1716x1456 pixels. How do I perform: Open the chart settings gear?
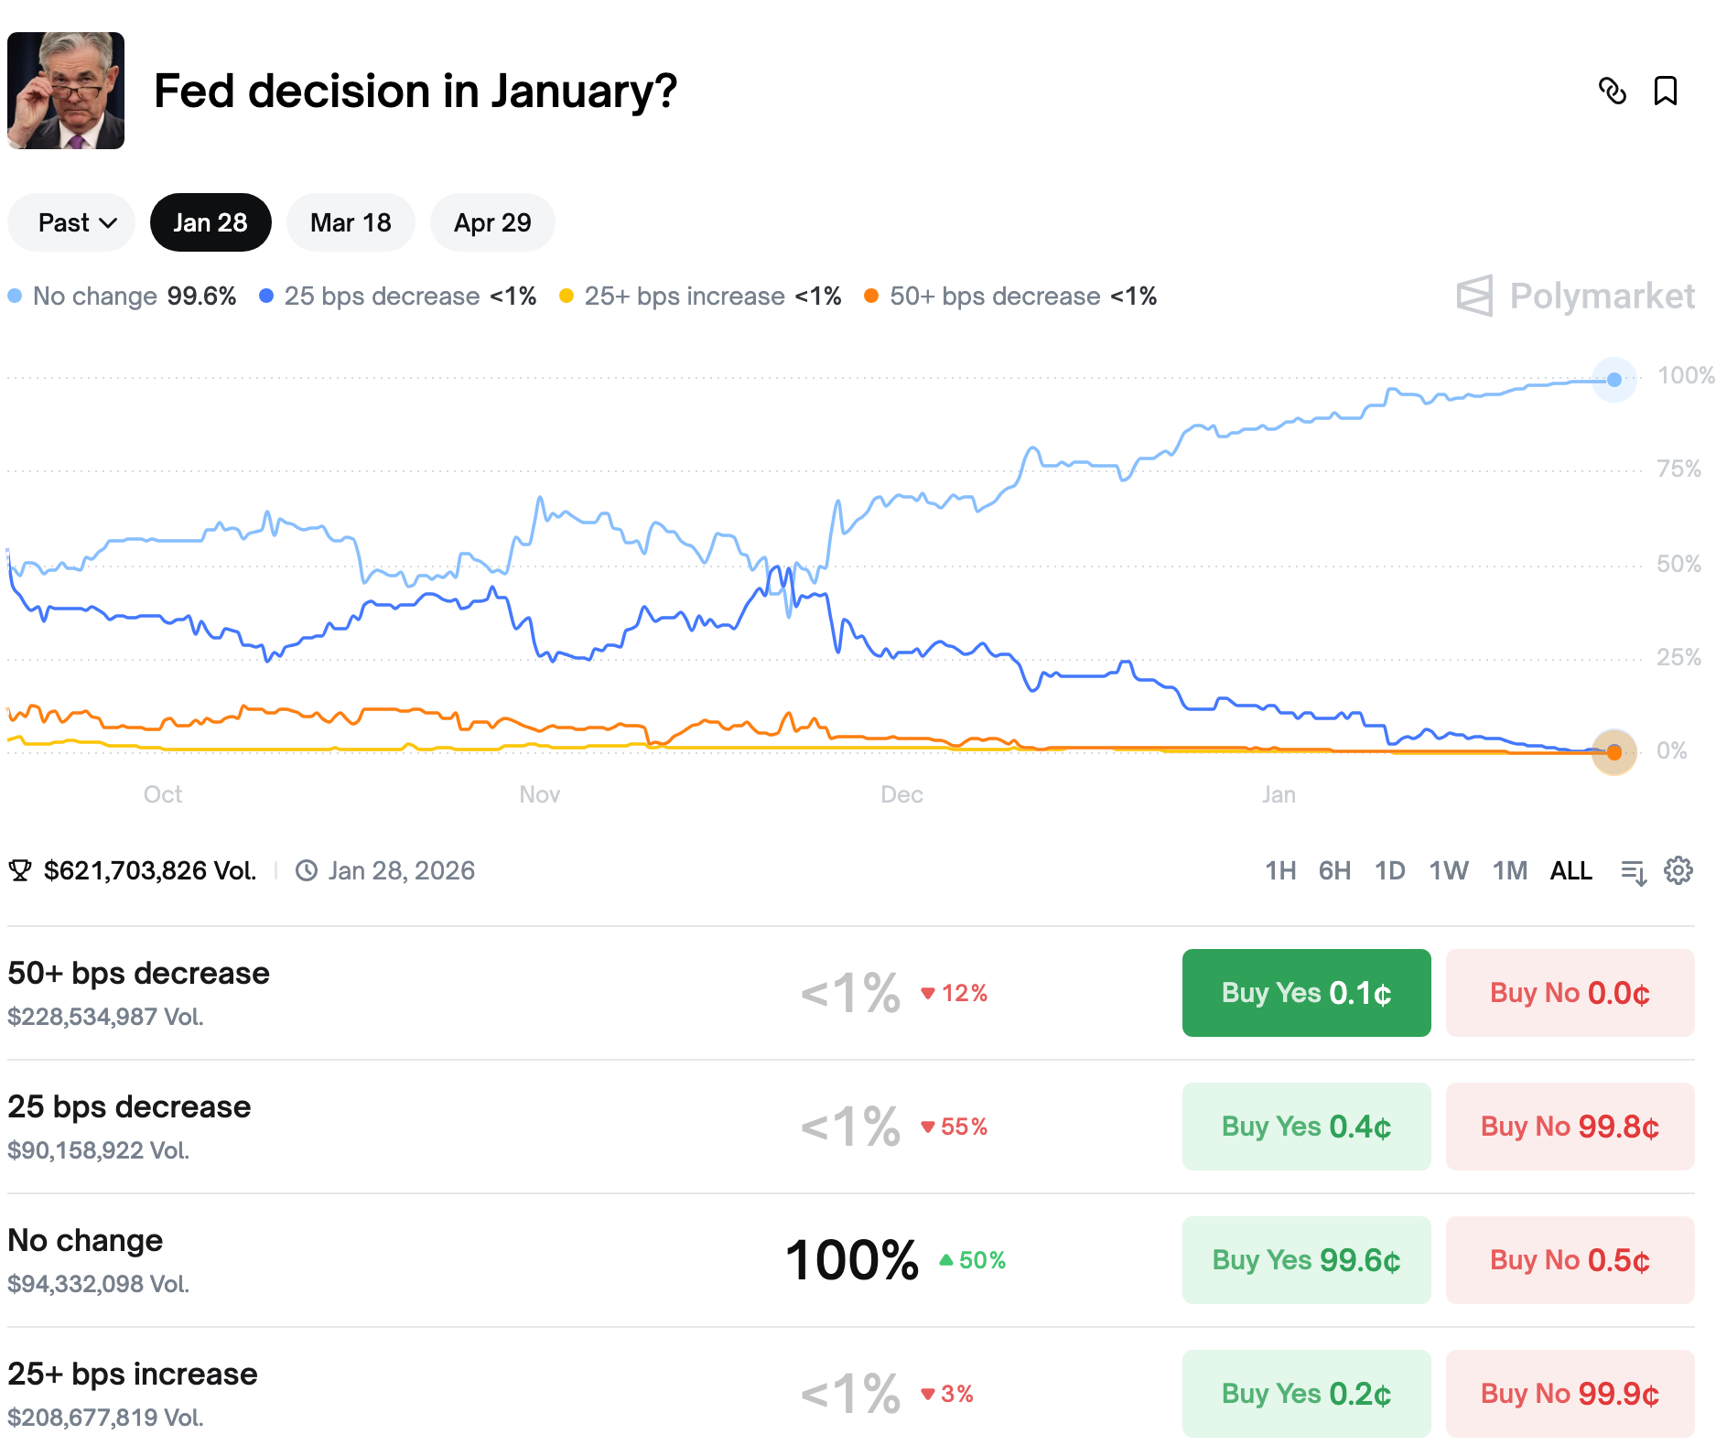[x=1678, y=870]
